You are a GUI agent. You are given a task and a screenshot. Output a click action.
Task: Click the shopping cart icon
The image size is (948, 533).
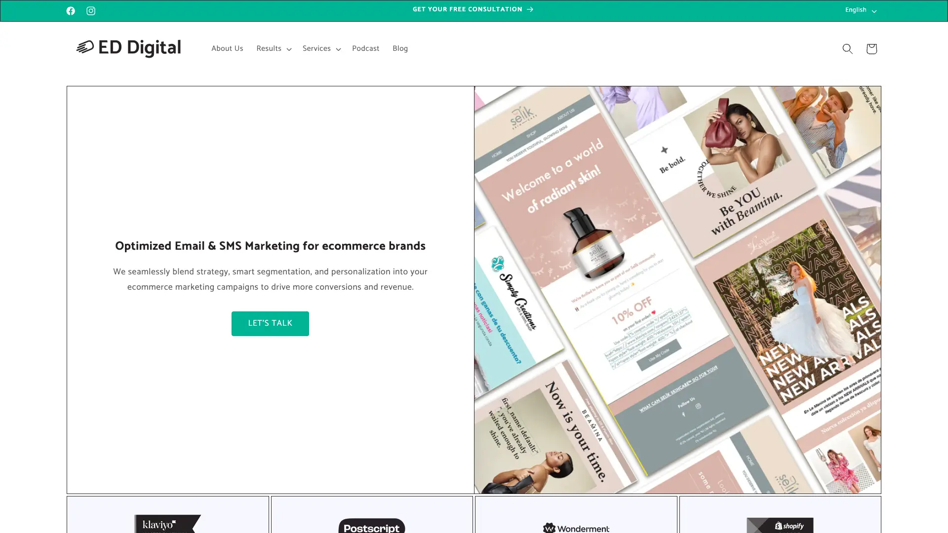coord(872,48)
